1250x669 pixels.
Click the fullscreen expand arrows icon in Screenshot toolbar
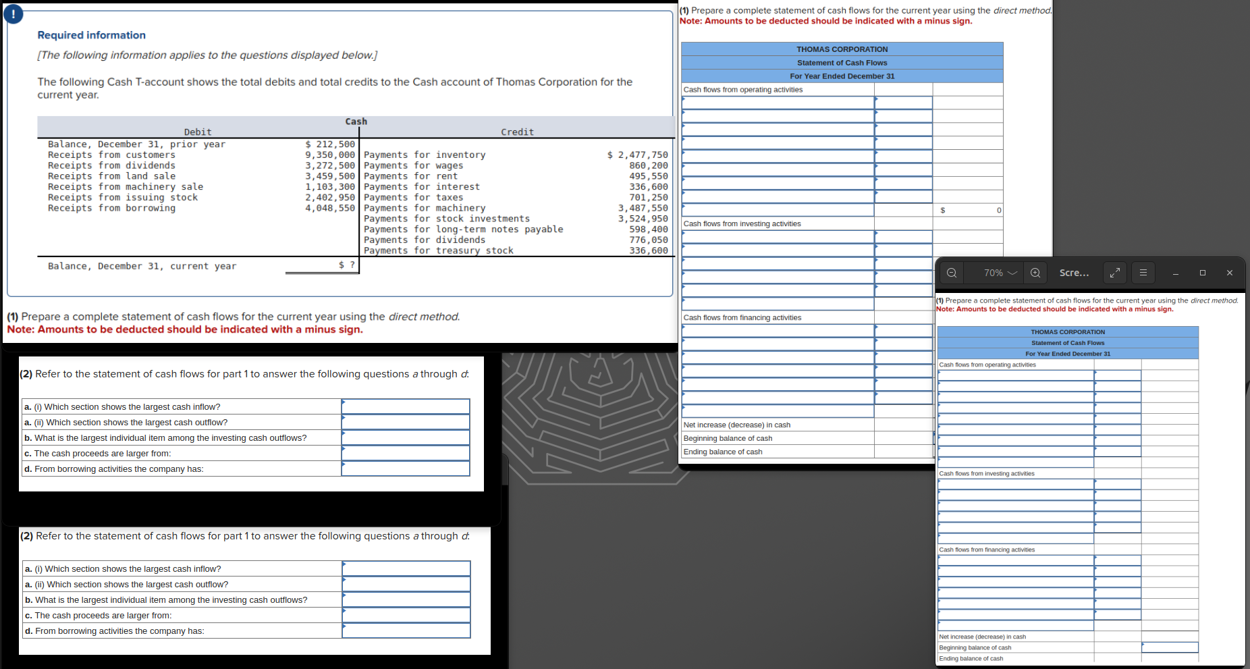[1114, 273]
